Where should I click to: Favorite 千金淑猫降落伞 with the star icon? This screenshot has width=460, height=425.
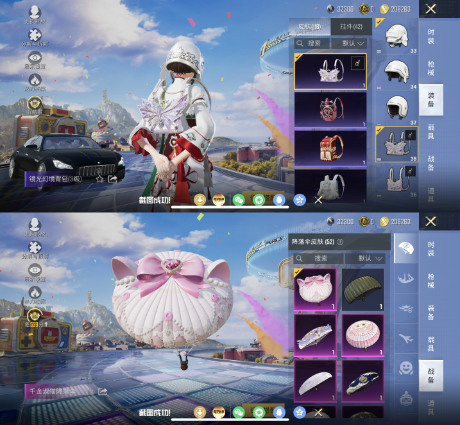(90, 391)
